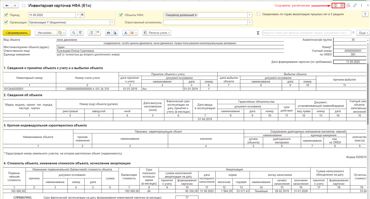Viewport: 370px width, 199px height.
Task: Open the filter funnel button
Action: coord(365,15)
